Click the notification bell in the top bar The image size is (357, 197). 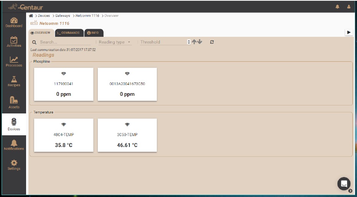[x=337, y=7]
